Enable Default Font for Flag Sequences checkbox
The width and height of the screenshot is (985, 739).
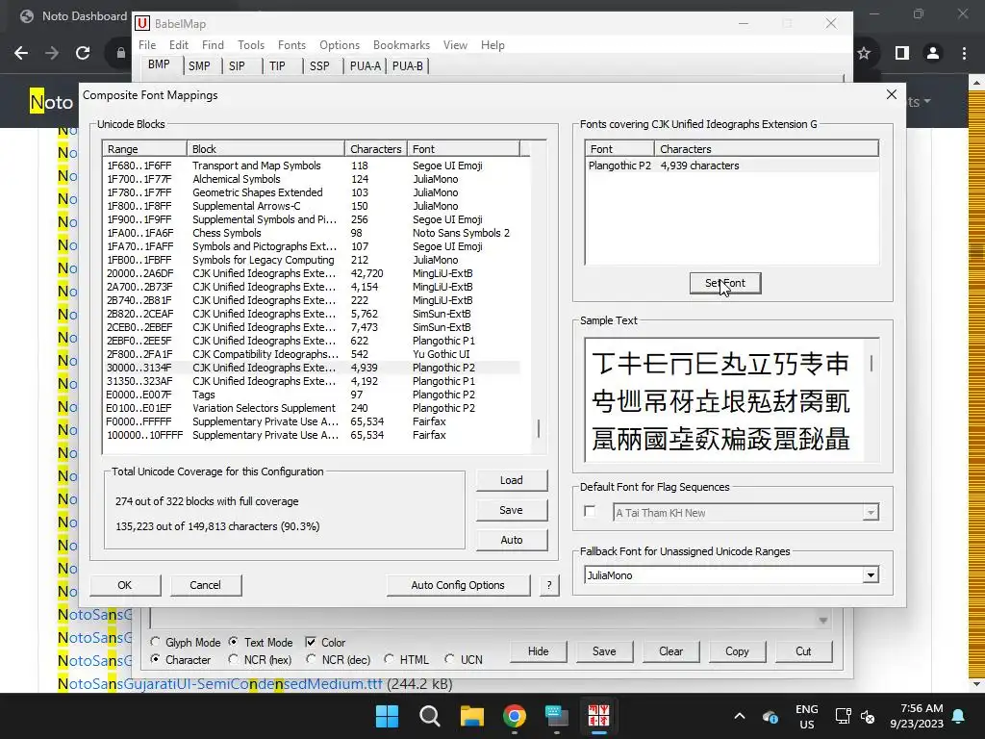coord(590,512)
